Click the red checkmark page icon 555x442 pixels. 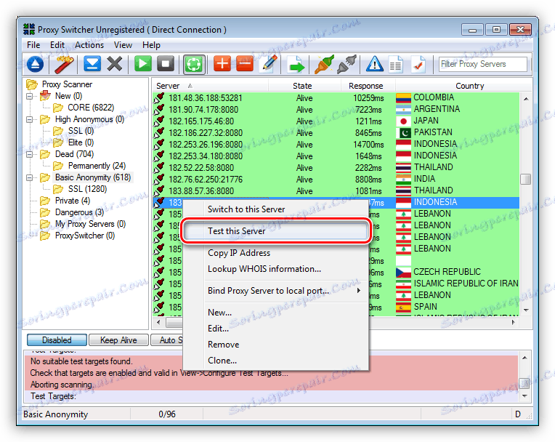pos(418,65)
